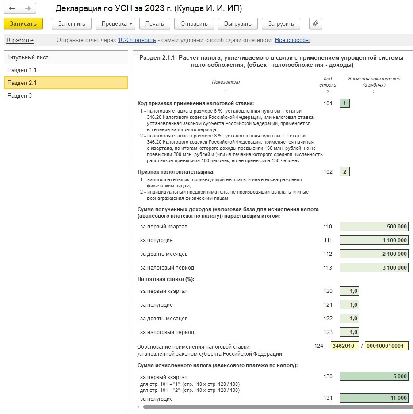This screenshot has height=414, width=413.
Task: Click line 124 field with 3462010
Action: pyautogui.click(x=344, y=346)
